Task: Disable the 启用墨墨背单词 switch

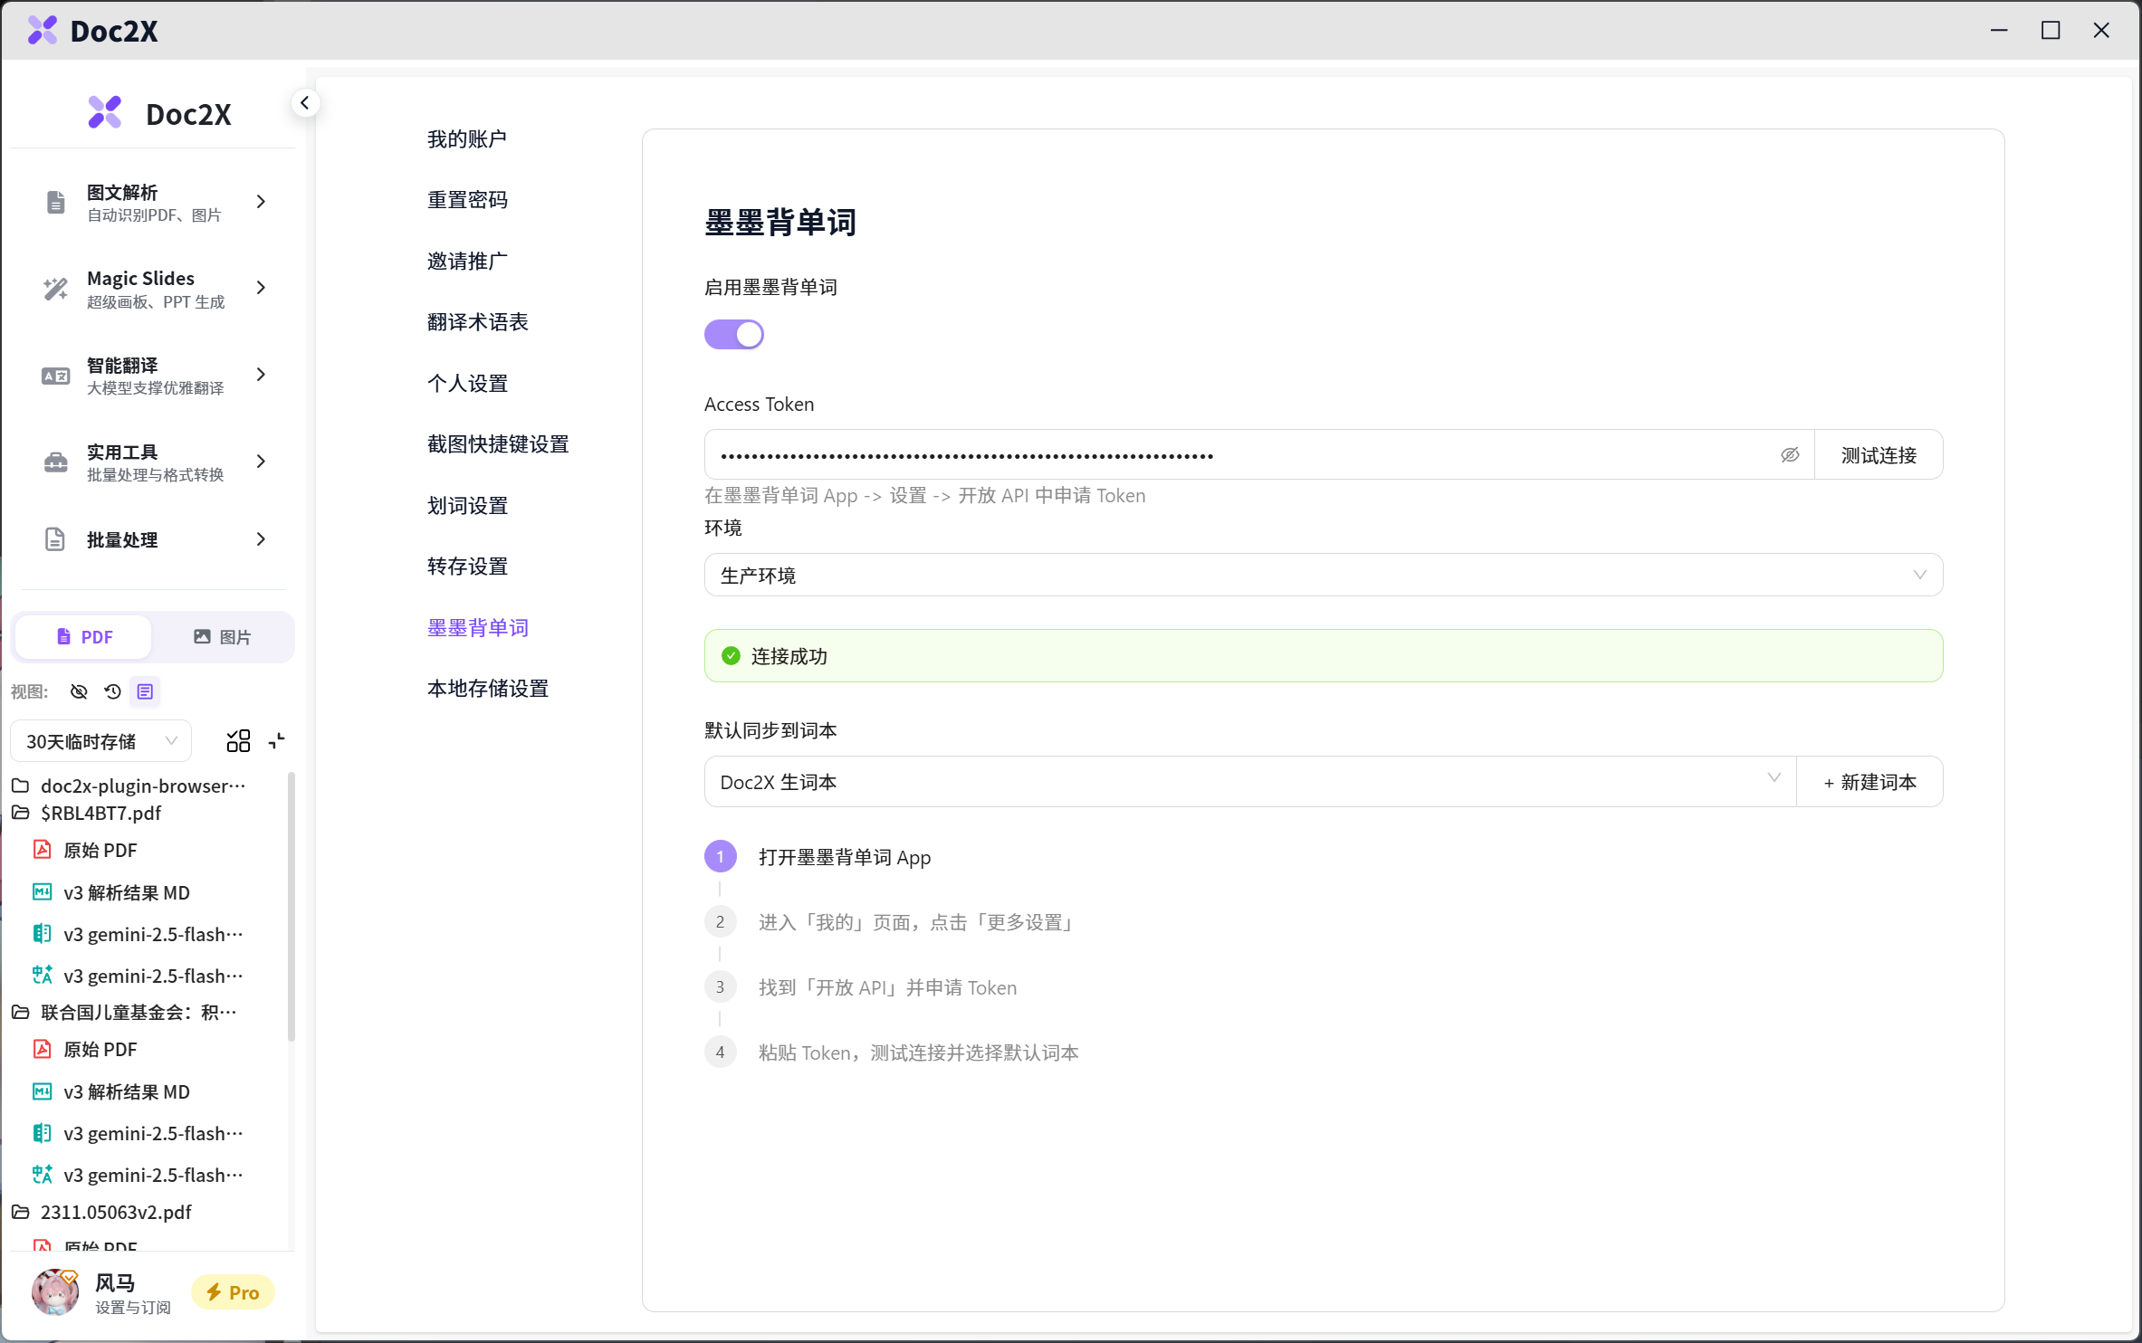Action: [734, 334]
